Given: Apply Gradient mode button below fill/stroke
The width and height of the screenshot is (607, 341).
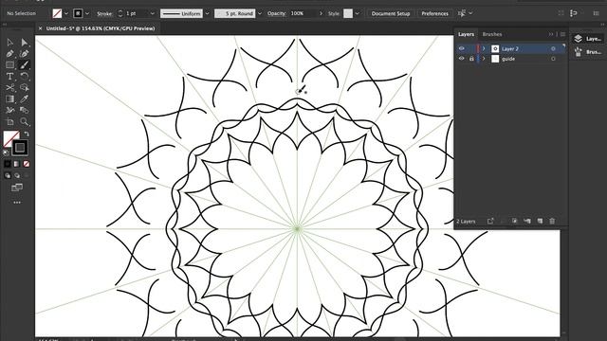Looking at the screenshot, I should (x=17, y=164).
